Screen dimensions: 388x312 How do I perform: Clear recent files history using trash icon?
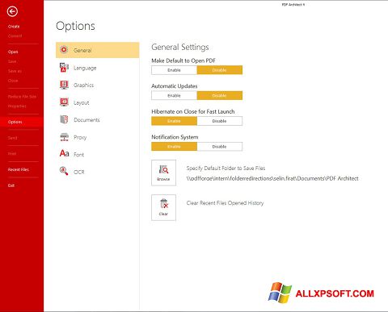163,207
